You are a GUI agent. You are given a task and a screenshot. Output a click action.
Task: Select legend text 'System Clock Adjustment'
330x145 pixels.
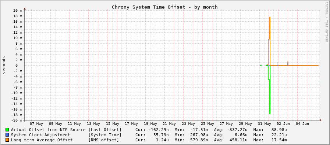40,135
